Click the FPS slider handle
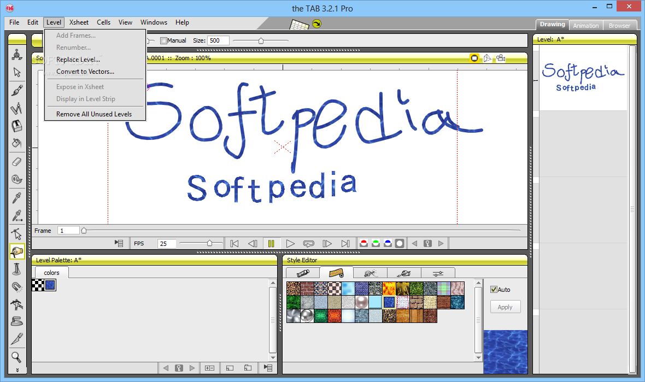 click(x=209, y=243)
